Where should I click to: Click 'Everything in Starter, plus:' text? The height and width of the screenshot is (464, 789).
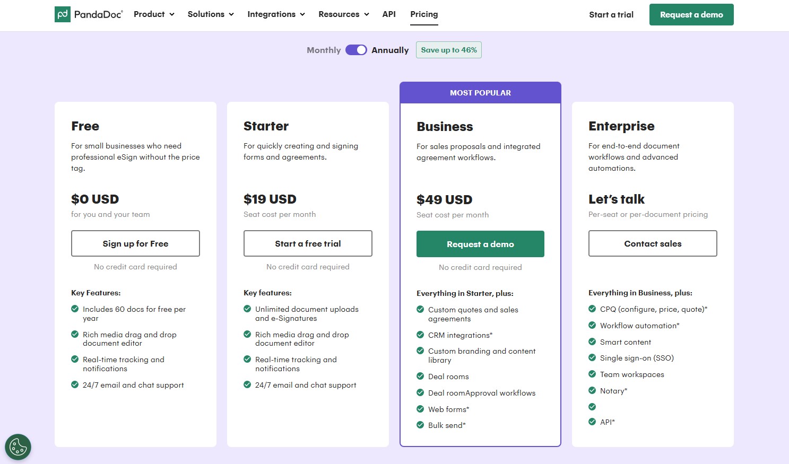click(x=465, y=293)
